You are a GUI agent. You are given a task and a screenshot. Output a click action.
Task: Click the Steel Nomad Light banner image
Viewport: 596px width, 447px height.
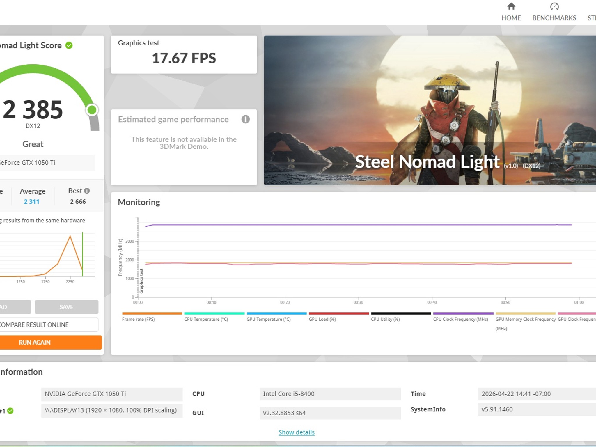(x=430, y=110)
